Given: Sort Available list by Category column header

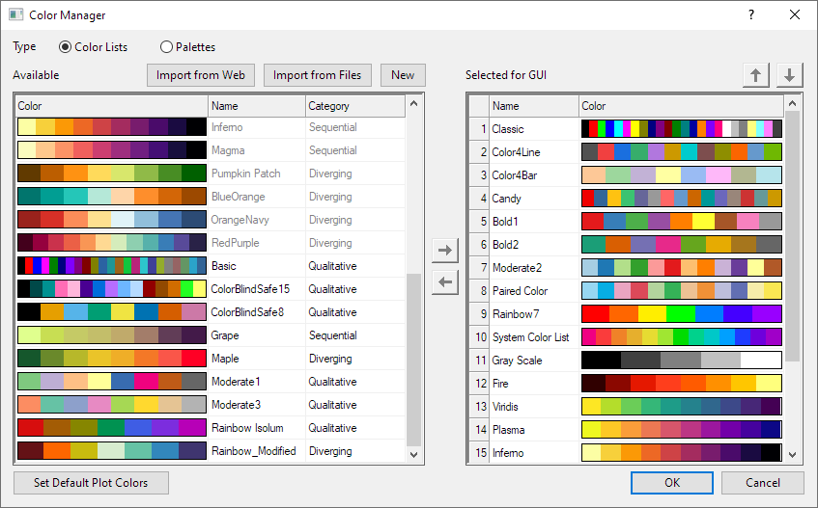Looking at the screenshot, I should point(355,106).
